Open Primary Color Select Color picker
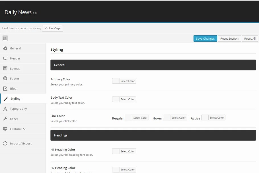This screenshot has height=173, width=259. click(128, 81)
